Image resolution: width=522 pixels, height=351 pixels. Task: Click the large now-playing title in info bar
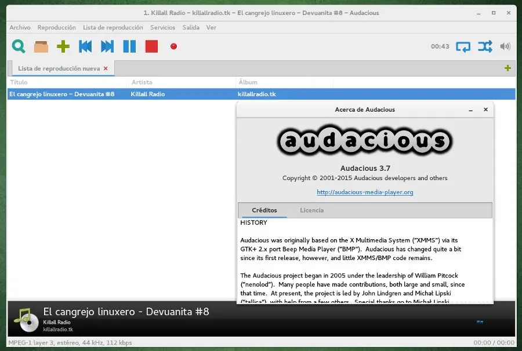126,312
